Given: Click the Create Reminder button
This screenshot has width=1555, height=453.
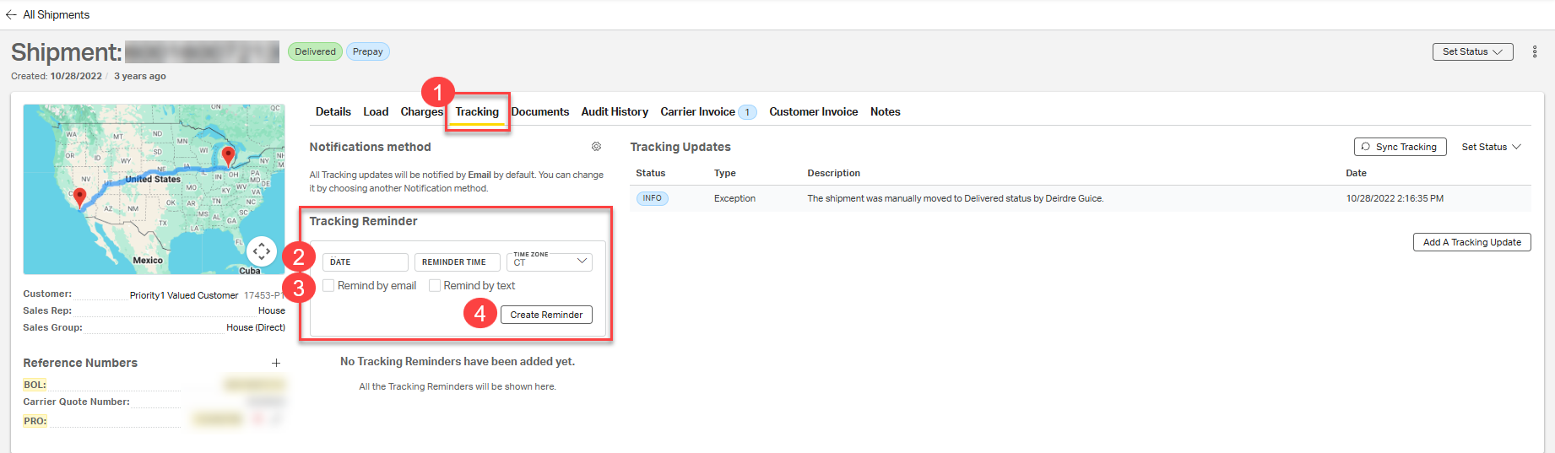Looking at the screenshot, I should (546, 315).
